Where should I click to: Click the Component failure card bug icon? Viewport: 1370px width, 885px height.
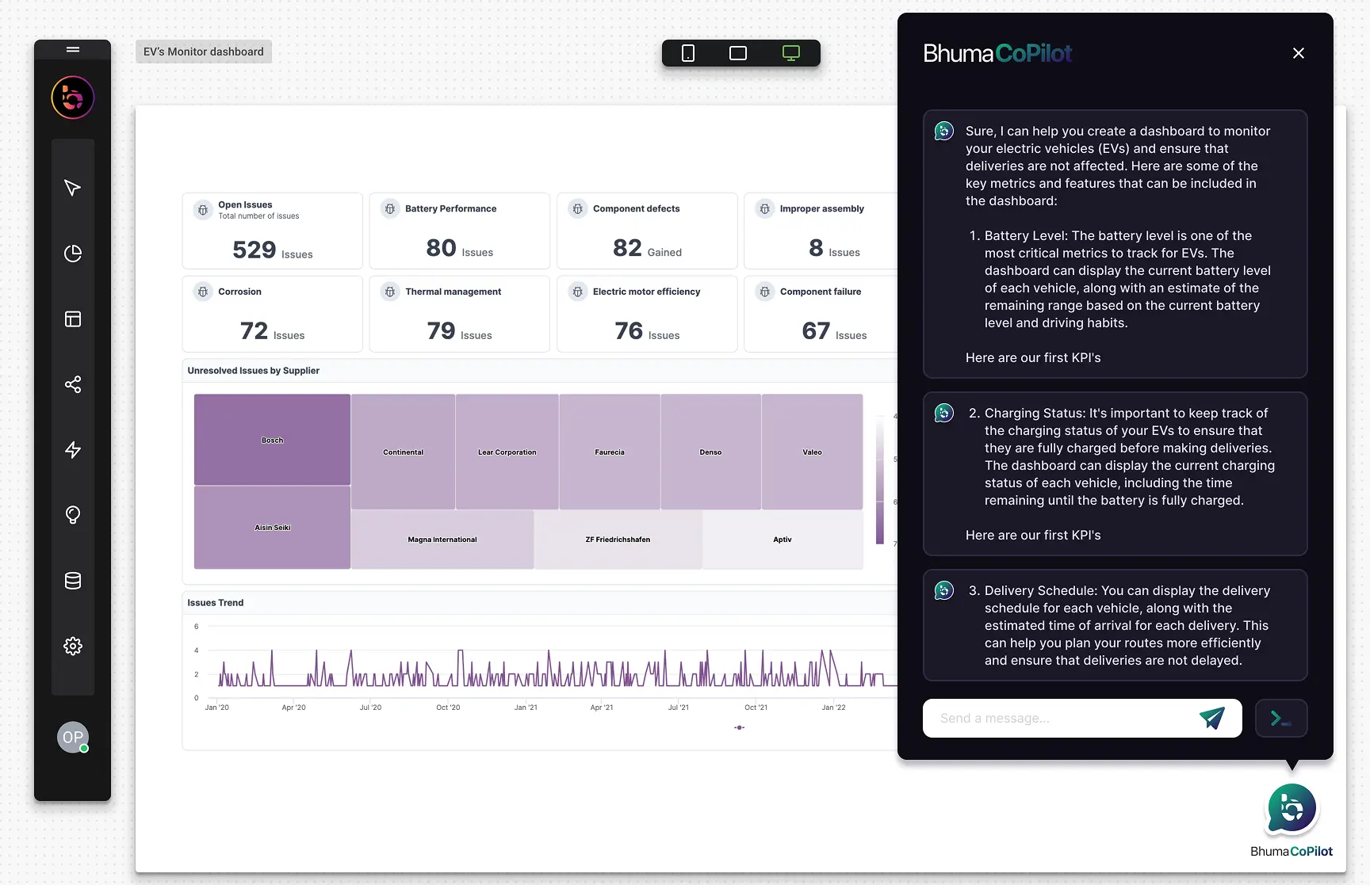coord(765,292)
